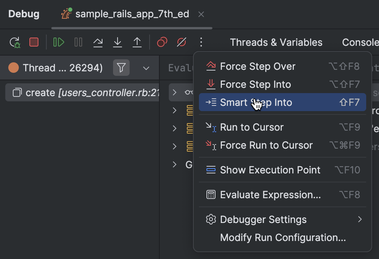Expand the variable row starting with G
The height and width of the screenshot is (259, 379).
pos(174,164)
